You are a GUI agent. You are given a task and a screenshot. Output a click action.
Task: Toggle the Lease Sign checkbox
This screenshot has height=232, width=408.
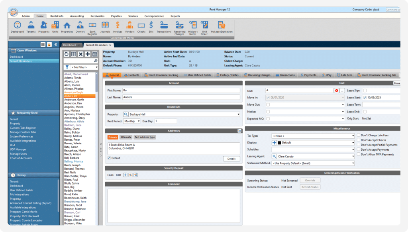(365, 90)
